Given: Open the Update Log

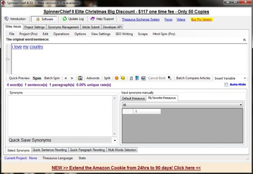Looking at the screenshot, I should (x=73, y=19).
